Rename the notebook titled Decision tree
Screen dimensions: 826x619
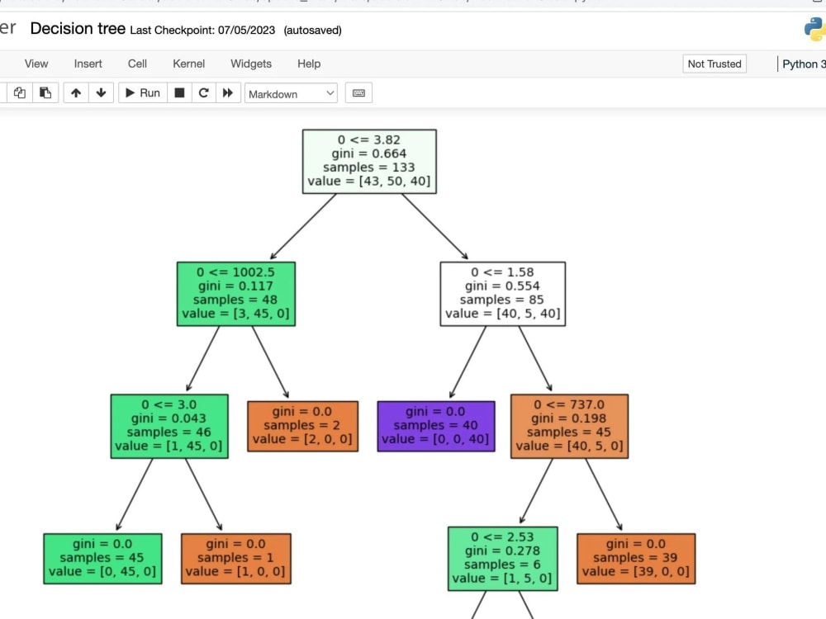(78, 28)
